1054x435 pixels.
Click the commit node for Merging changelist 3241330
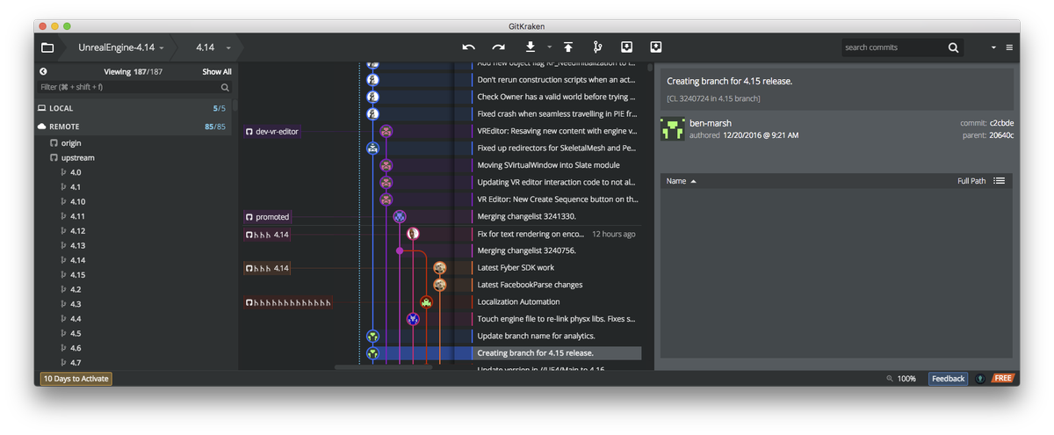coord(400,216)
